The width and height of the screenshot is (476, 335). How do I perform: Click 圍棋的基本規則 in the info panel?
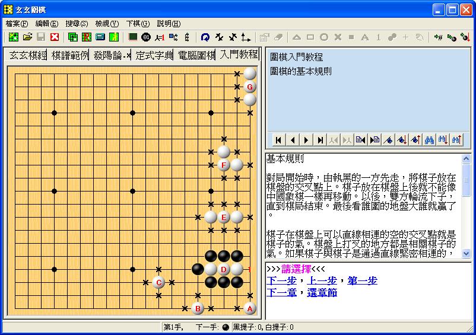click(x=301, y=72)
